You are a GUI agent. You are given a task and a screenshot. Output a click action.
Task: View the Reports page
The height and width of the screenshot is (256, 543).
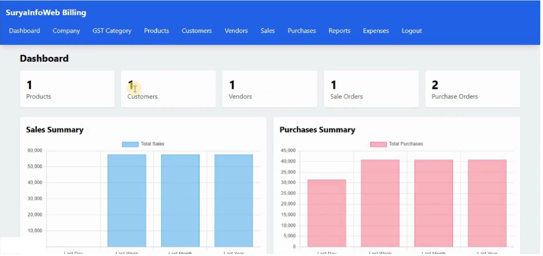coord(339,30)
